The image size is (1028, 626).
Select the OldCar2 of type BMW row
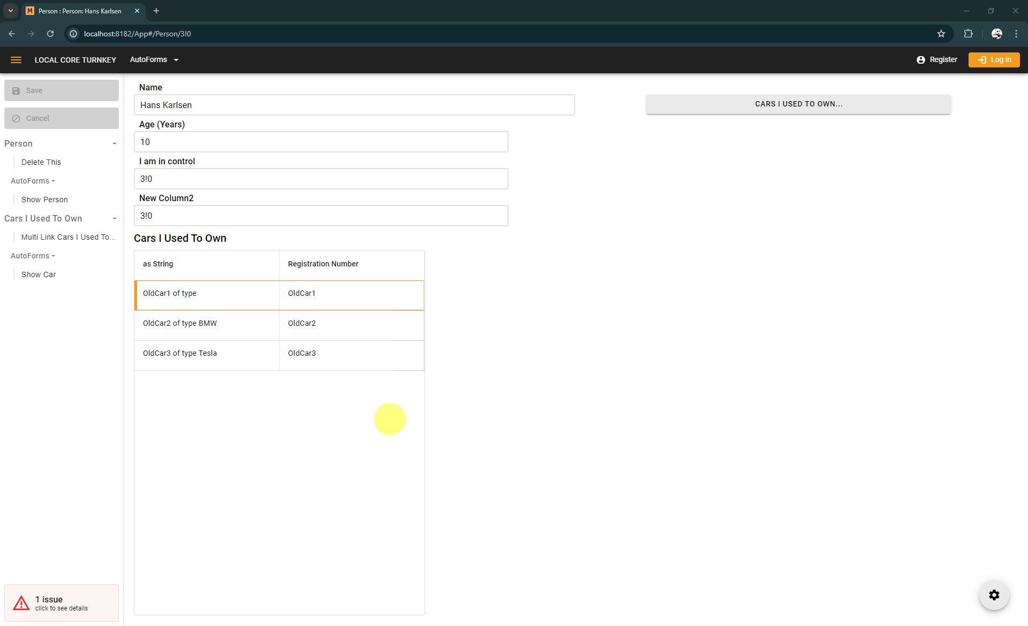(x=207, y=323)
